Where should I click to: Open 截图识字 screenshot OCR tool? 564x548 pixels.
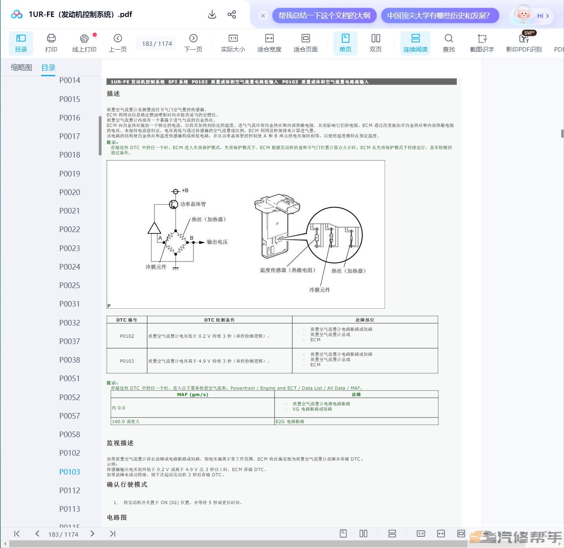click(x=482, y=43)
